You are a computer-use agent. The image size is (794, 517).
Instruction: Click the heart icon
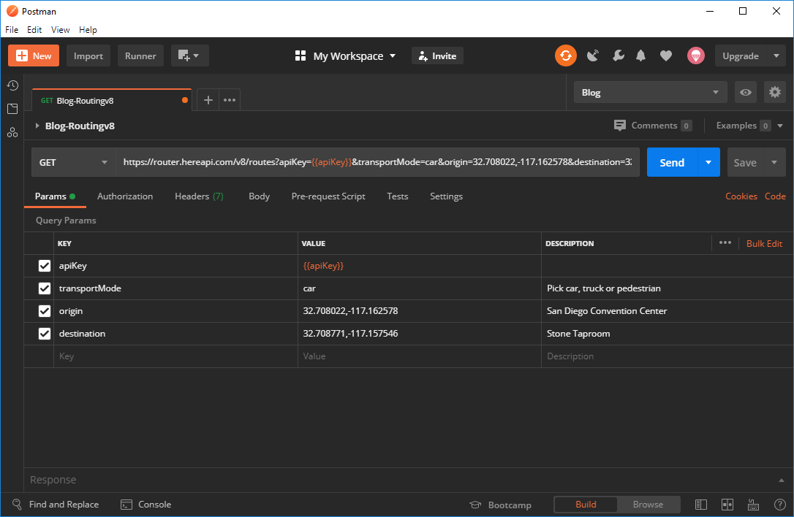(x=666, y=56)
